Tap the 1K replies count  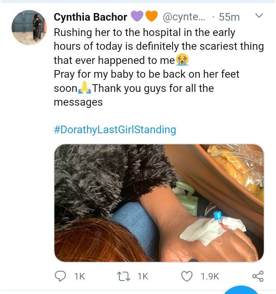pyautogui.click(x=80, y=276)
